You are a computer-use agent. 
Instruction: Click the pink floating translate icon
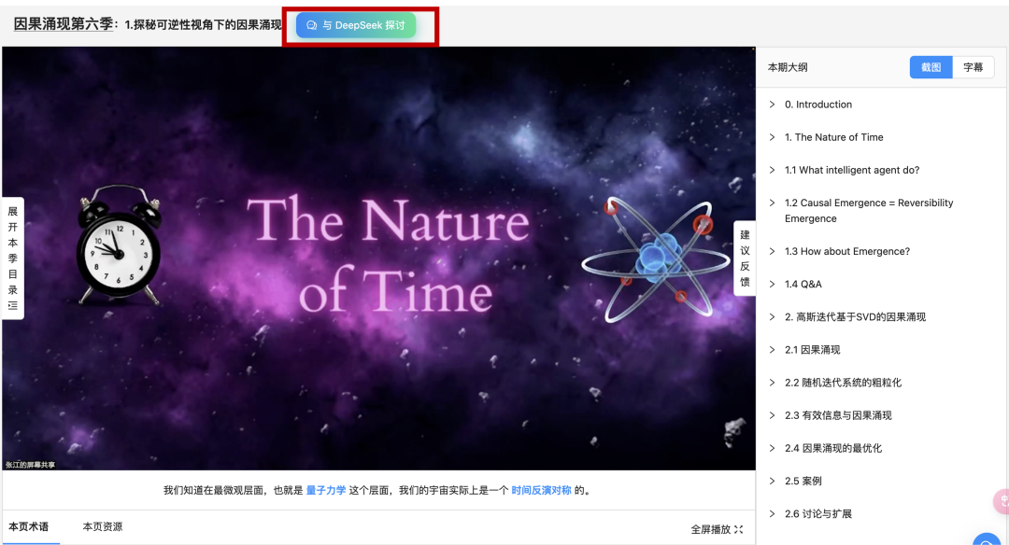coord(1003,501)
